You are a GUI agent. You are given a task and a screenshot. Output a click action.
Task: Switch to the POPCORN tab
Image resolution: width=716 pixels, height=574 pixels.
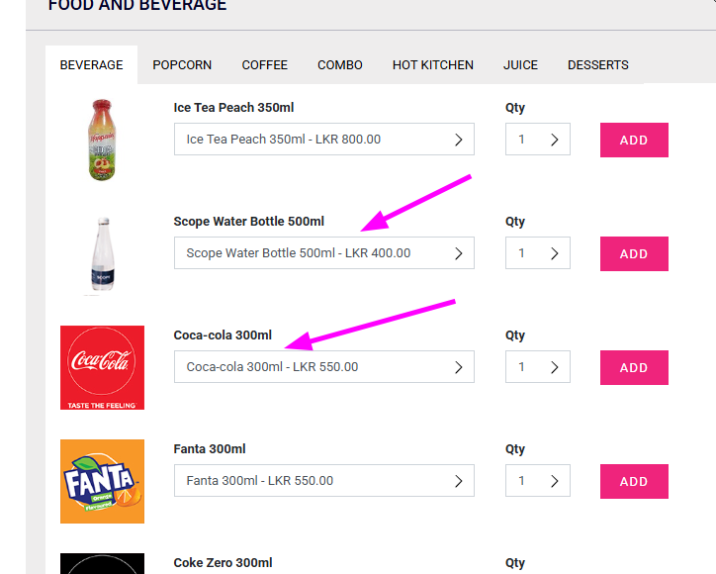tap(182, 65)
